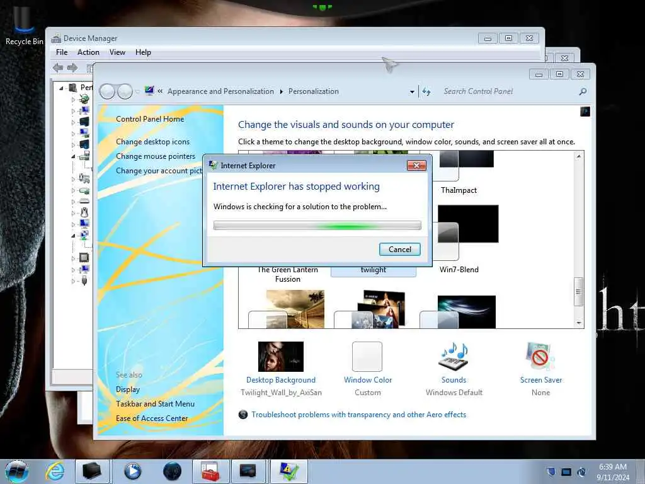This screenshot has height=484, width=645.
Task: Click the help icon below the search box
Action: [585, 112]
